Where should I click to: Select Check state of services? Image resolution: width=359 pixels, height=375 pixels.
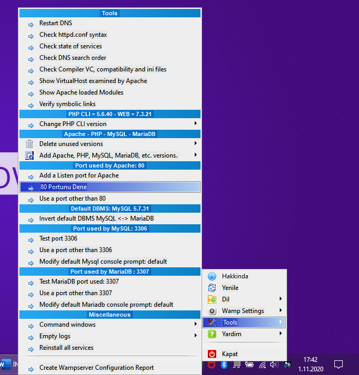[x=110, y=46]
